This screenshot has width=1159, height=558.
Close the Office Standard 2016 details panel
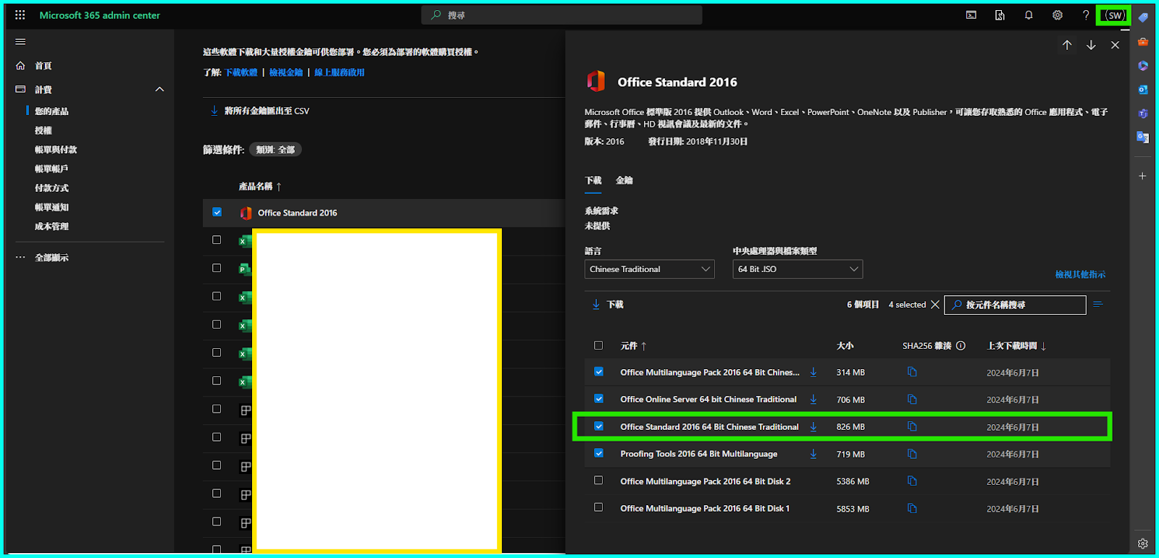[x=1115, y=45]
